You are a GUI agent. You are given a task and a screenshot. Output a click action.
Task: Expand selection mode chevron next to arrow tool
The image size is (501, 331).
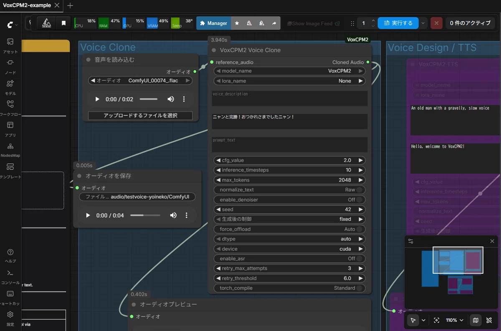click(423, 320)
